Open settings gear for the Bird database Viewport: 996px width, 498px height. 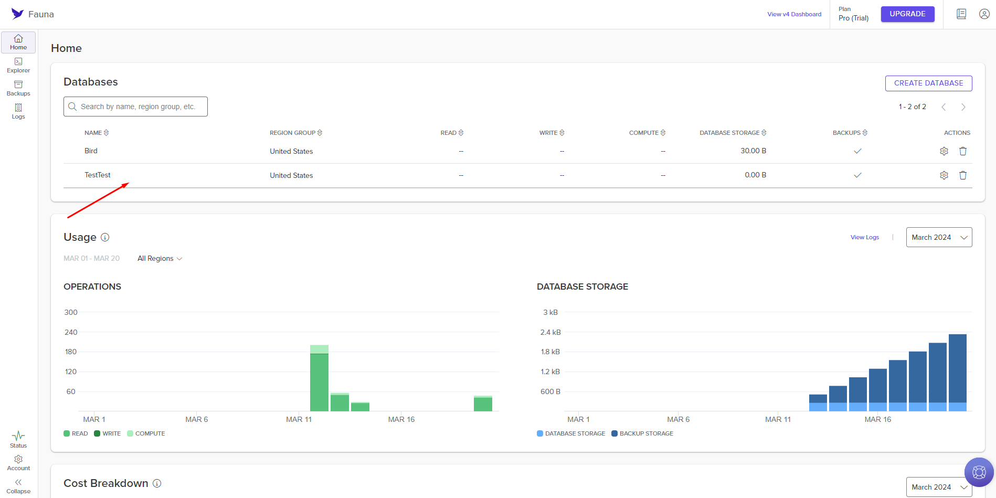944,151
